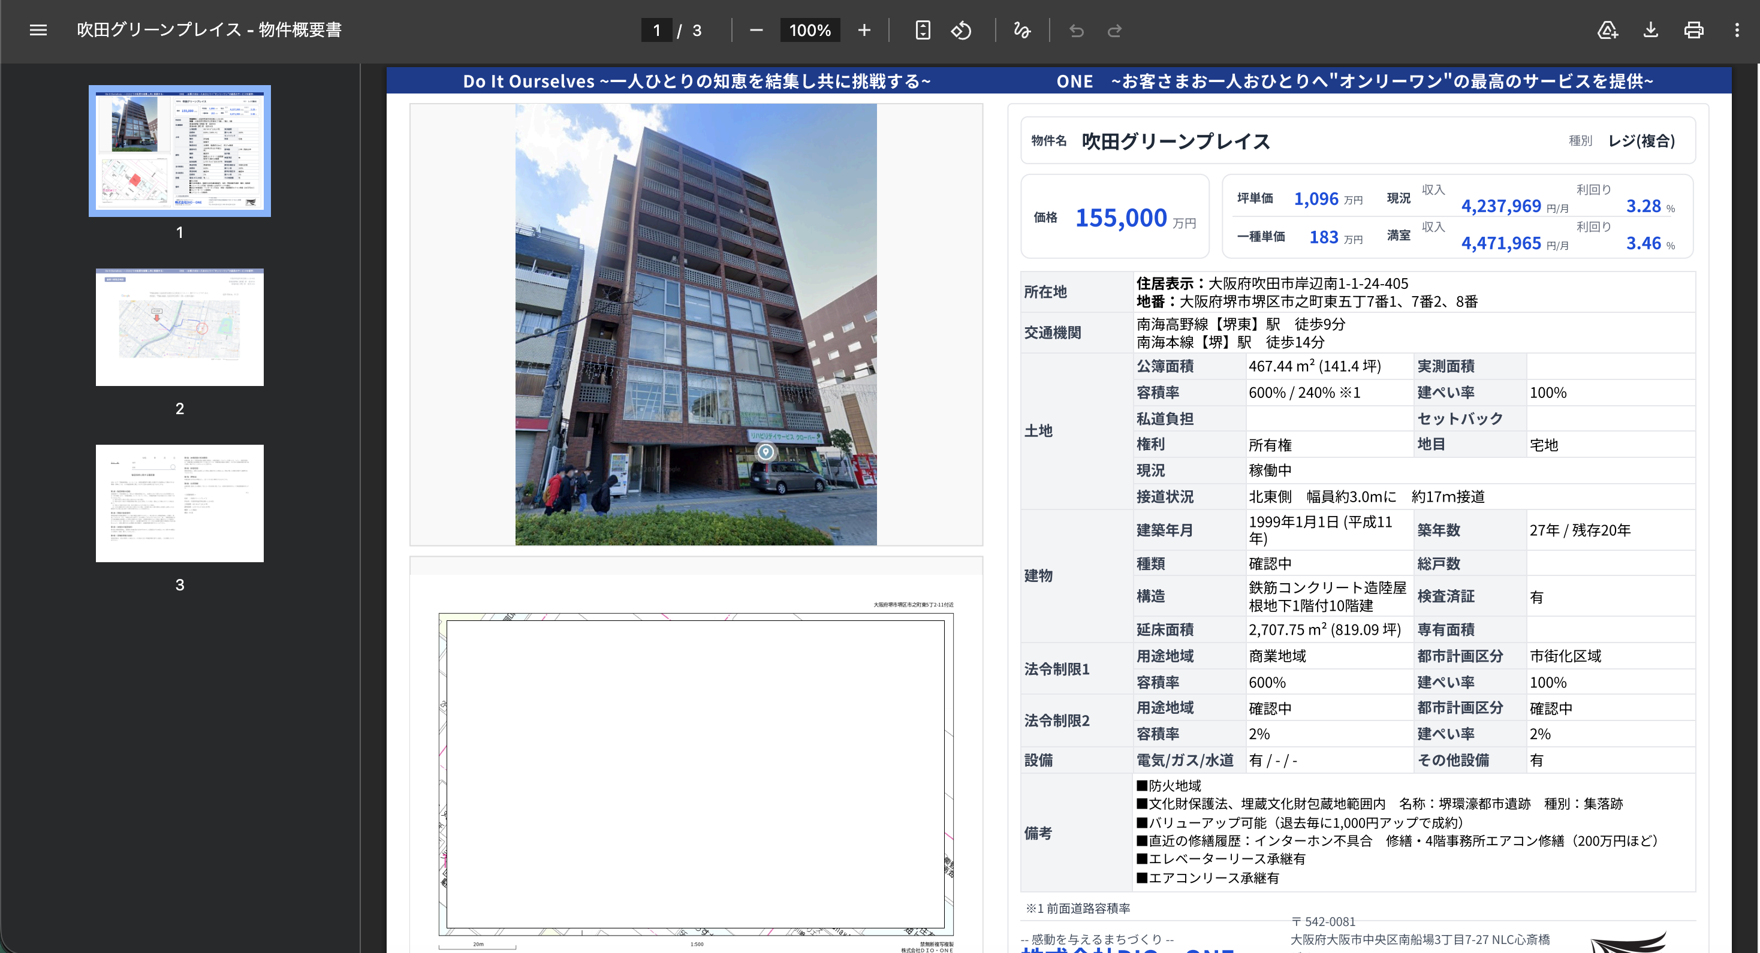Click 南海高野線【堺東】駅 徒歩9分 text

(x=1241, y=324)
